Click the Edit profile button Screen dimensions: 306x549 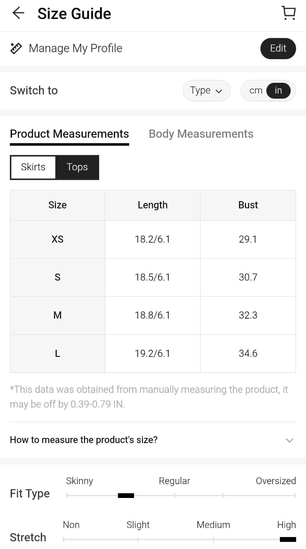coord(278,48)
